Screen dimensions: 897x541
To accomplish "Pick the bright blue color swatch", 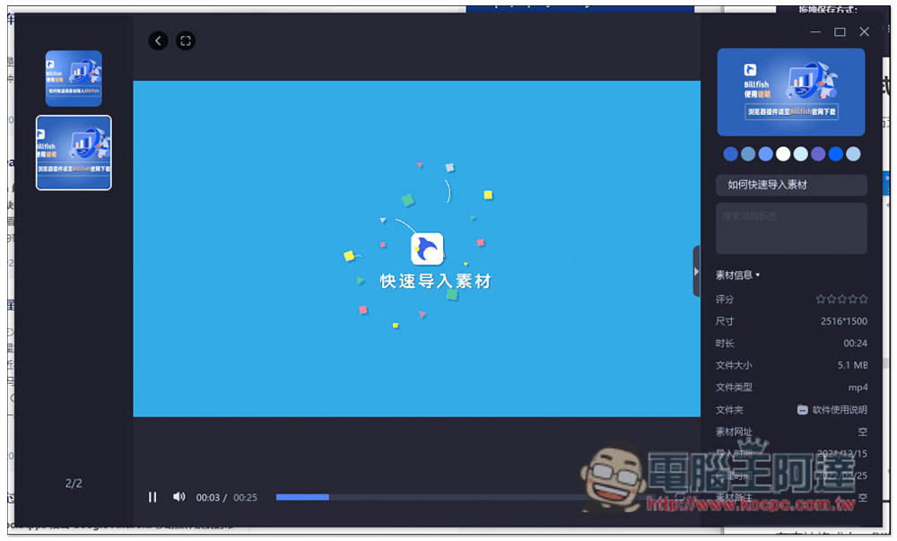I will point(836,153).
